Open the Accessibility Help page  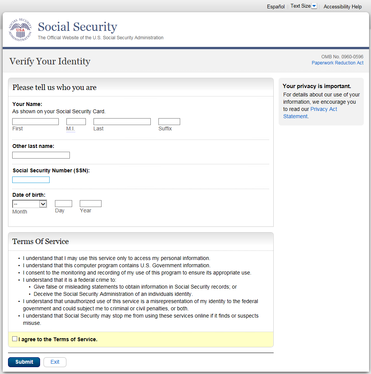point(342,6)
